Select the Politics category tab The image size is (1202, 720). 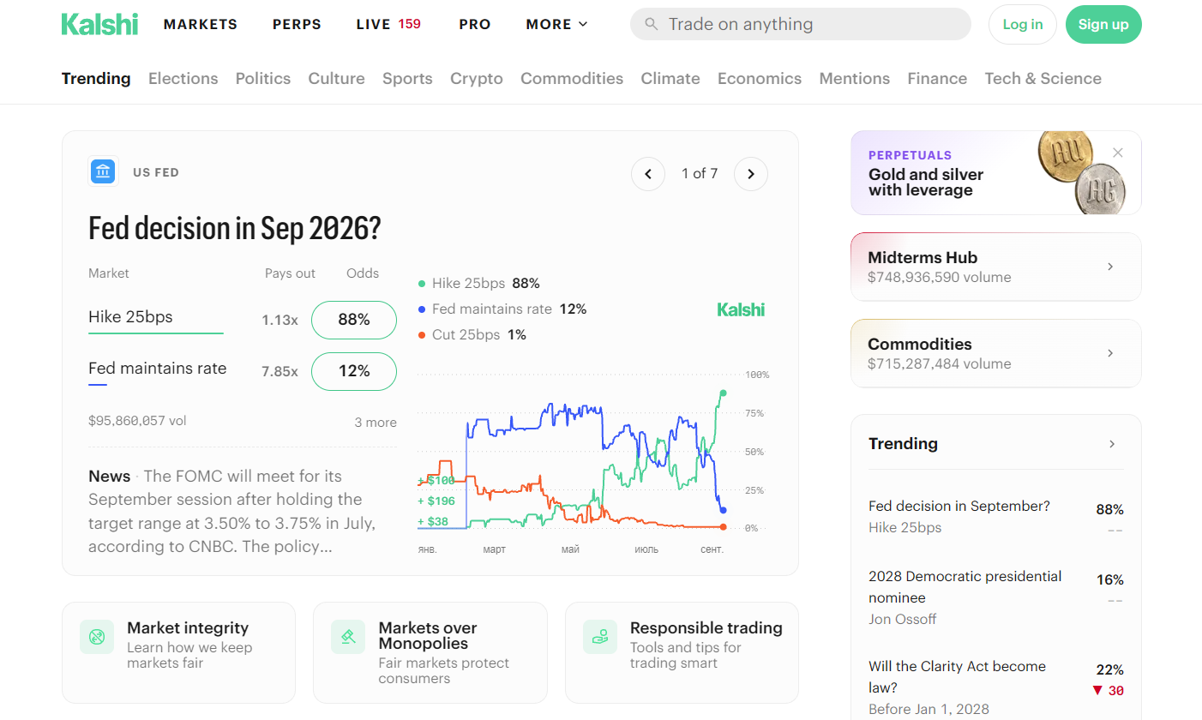click(x=263, y=78)
